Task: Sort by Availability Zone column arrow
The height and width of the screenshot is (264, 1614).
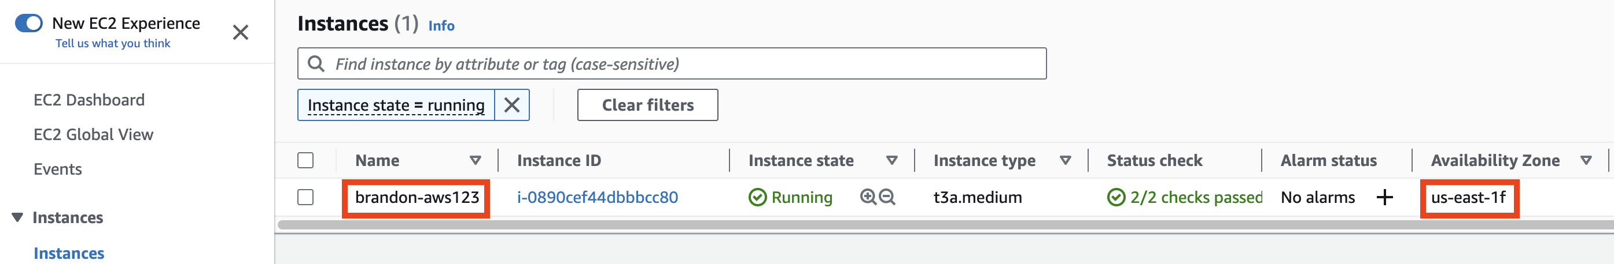Action: pos(1586,160)
